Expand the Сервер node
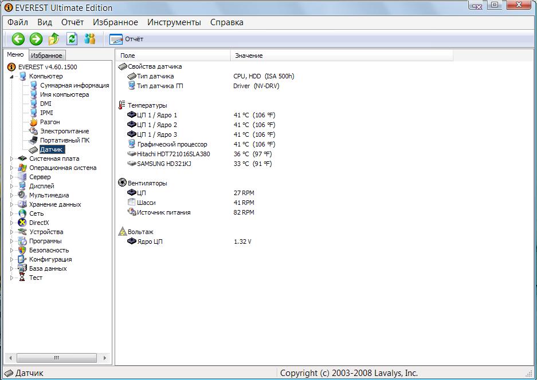This screenshot has height=380, width=537. [11, 177]
